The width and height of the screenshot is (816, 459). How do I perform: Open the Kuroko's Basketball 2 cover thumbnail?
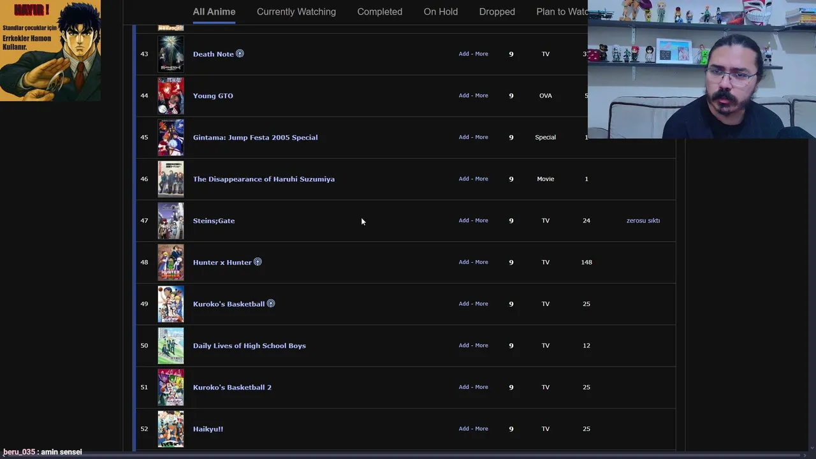[171, 387]
